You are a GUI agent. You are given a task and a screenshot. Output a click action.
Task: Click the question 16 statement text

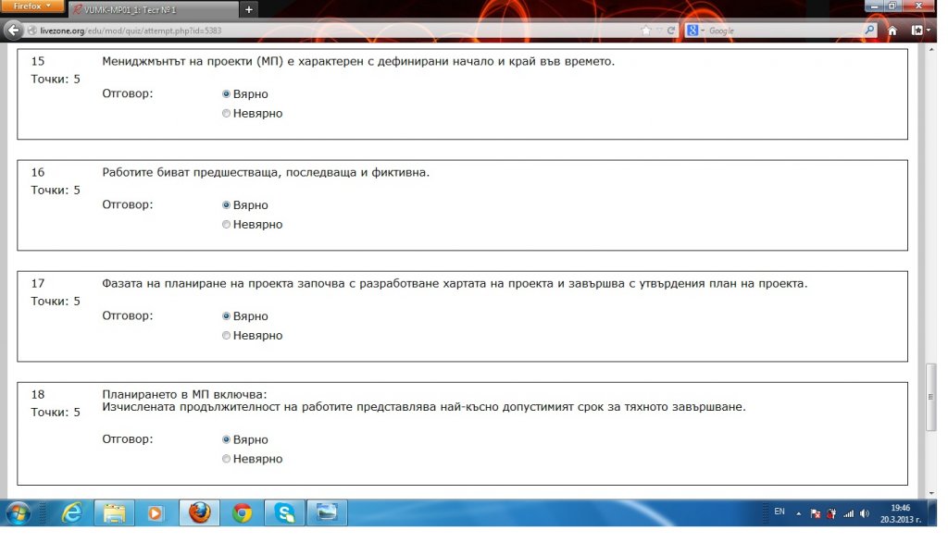pyautogui.click(x=266, y=173)
